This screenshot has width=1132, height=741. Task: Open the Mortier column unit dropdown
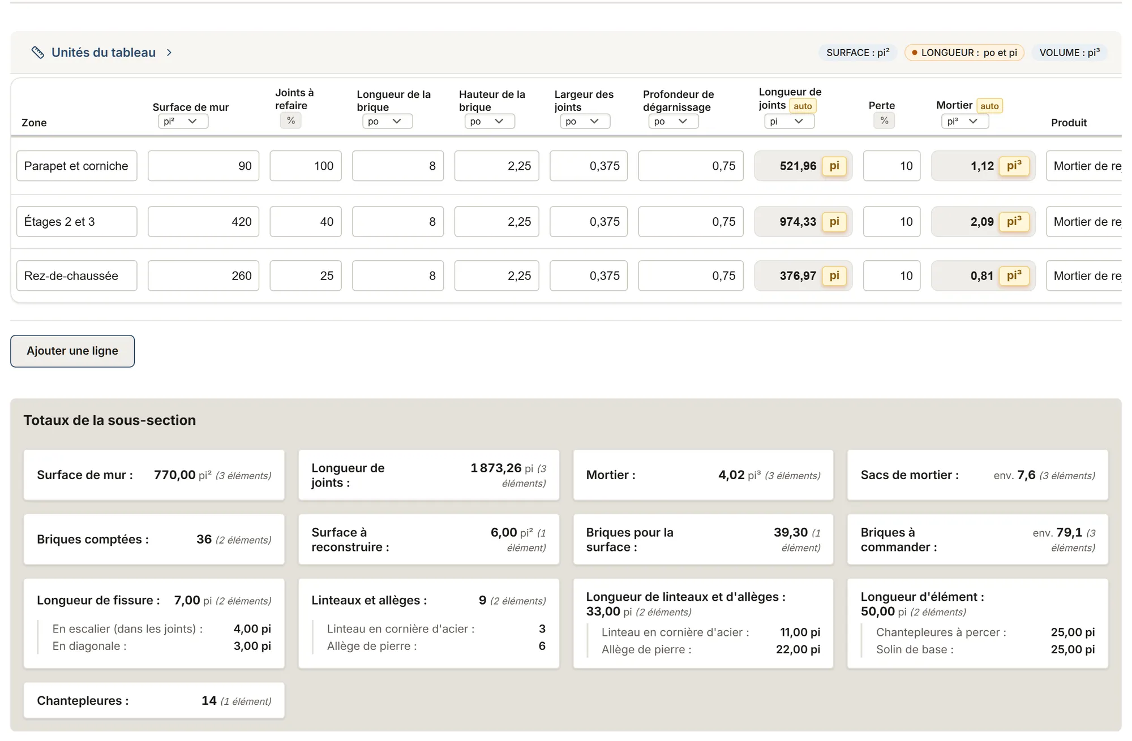pos(965,121)
